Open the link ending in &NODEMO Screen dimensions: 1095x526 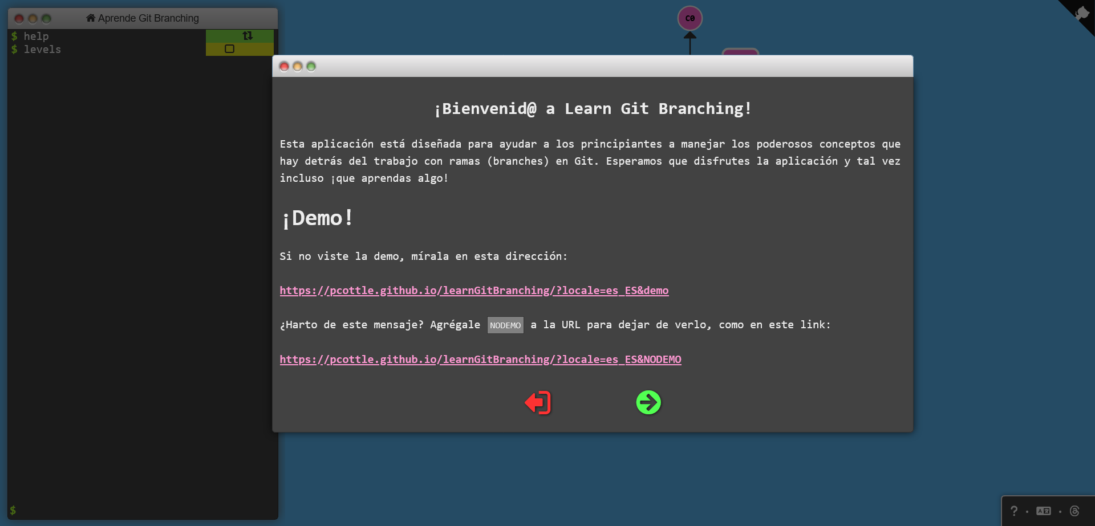coord(480,360)
